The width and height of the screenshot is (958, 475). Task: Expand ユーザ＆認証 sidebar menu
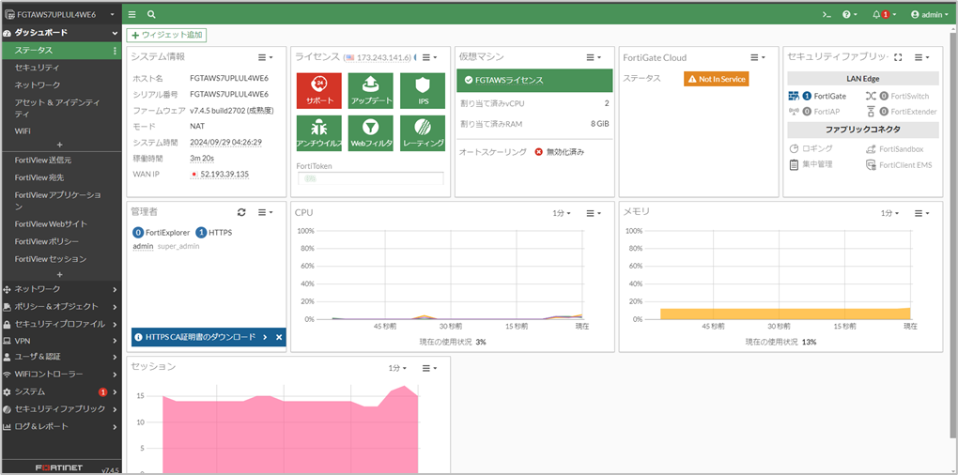point(61,357)
